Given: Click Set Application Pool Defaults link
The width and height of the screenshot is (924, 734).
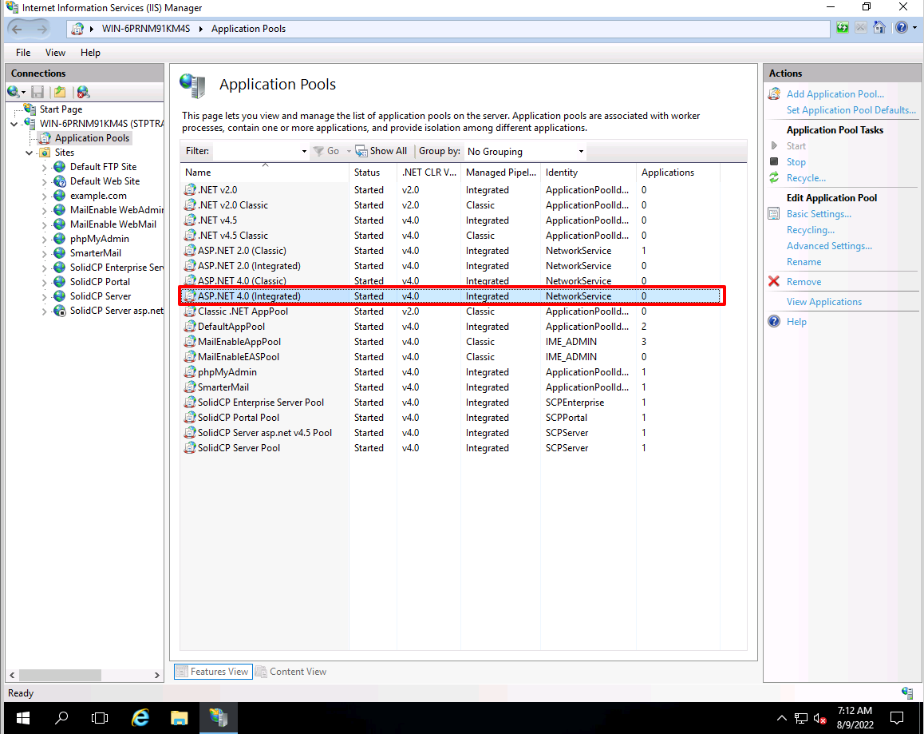Looking at the screenshot, I should point(851,110).
